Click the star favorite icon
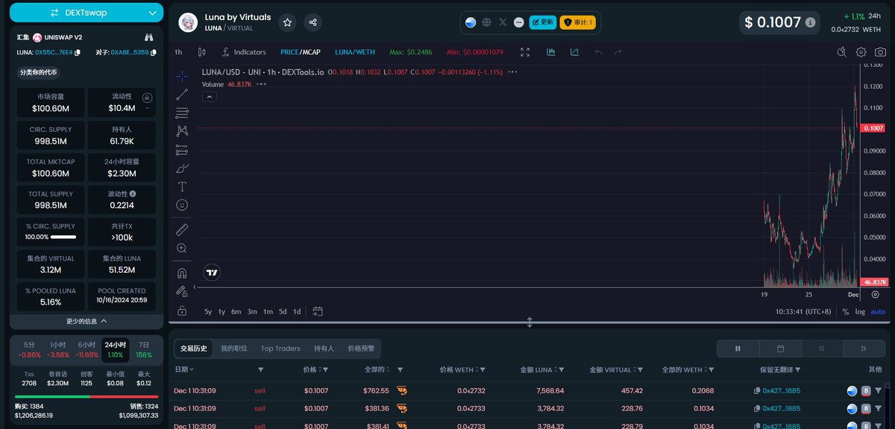895x429 pixels. click(x=287, y=22)
